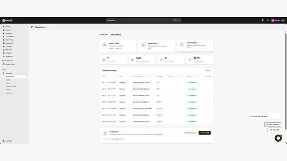Click the Search input field

(x=143, y=20)
